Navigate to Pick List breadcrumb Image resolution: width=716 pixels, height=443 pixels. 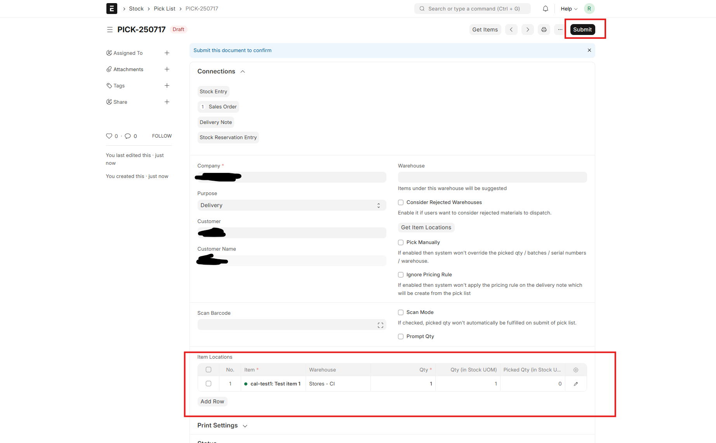point(164,9)
